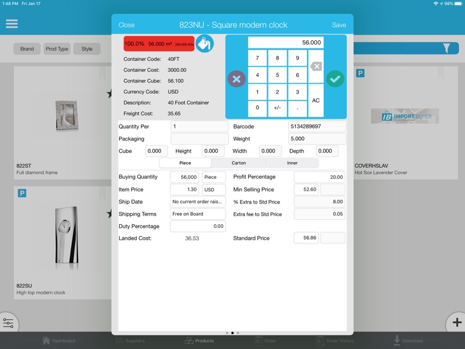Edit the Height field
The height and width of the screenshot is (349, 465).
(x=213, y=151)
